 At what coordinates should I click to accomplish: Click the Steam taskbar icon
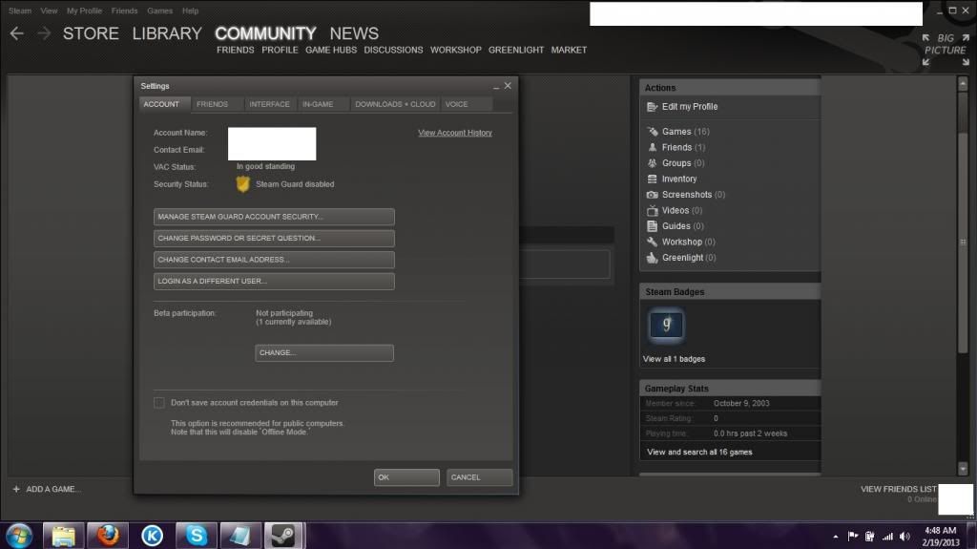(283, 536)
